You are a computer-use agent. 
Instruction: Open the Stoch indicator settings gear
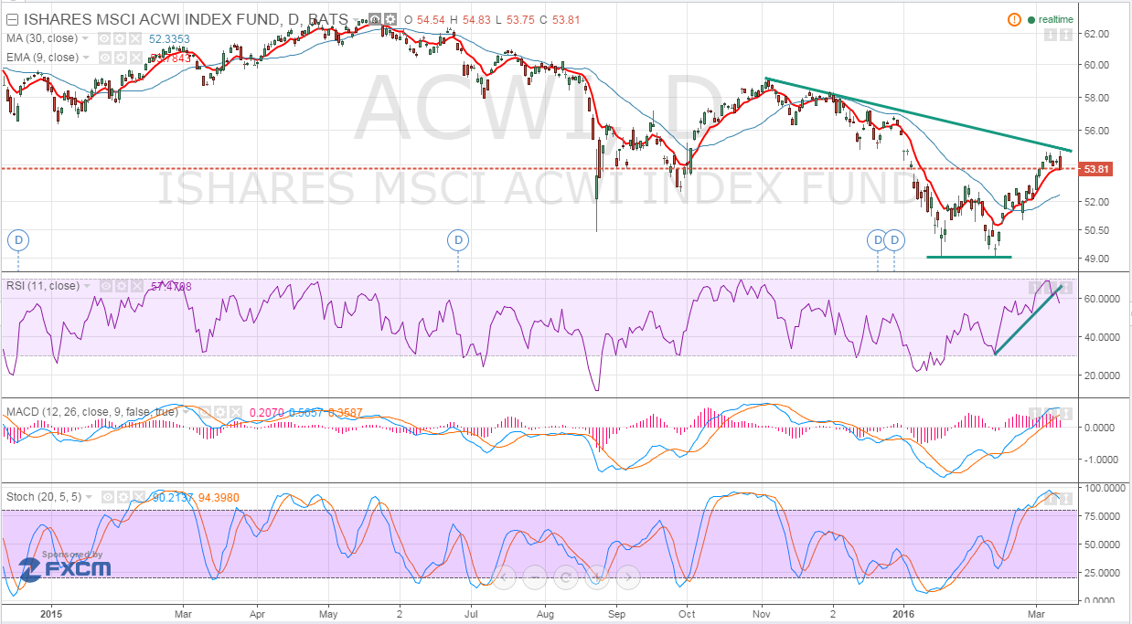pyautogui.click(x=123, y=497)
